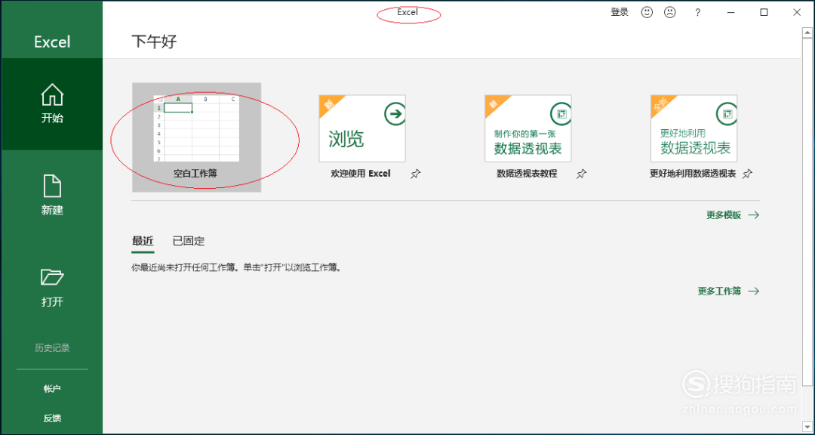
Task: Click the 数据透视表教程 template label
Action: point(527,174)
